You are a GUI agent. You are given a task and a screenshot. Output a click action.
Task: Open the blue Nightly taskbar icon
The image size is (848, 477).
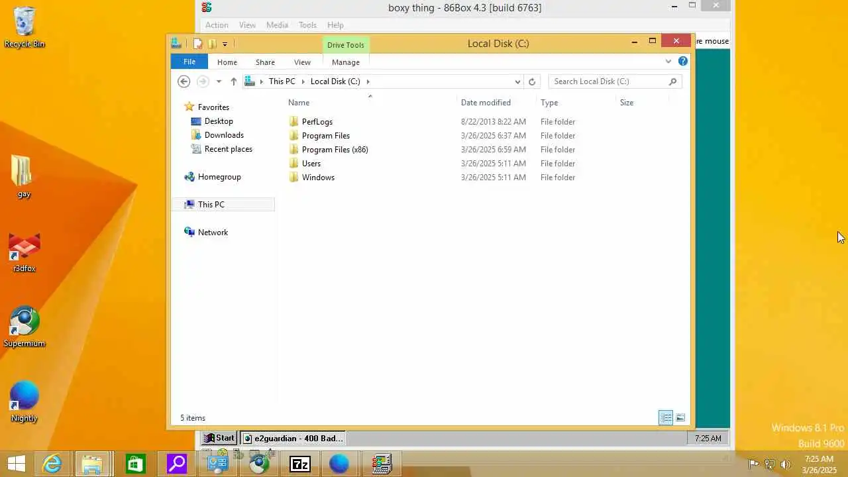coord(339,464)
